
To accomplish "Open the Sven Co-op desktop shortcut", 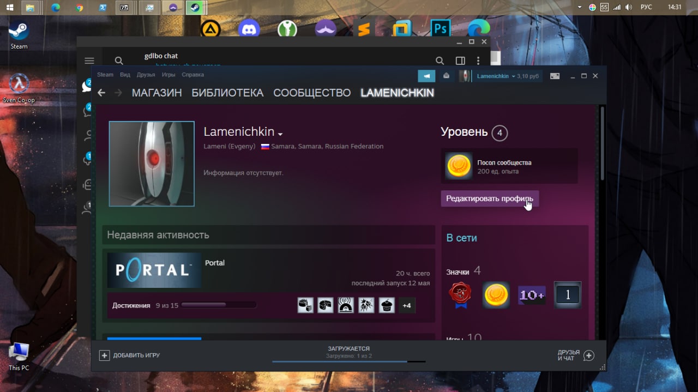I will click(x=19, y=88).
